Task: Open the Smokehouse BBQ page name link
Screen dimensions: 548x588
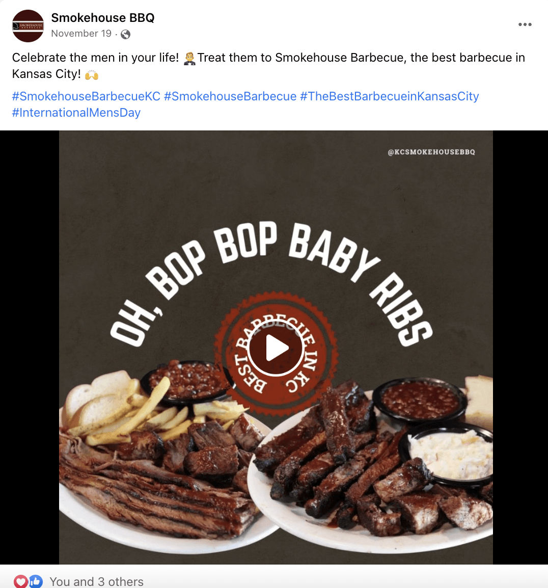Action: tap(103, 18)
